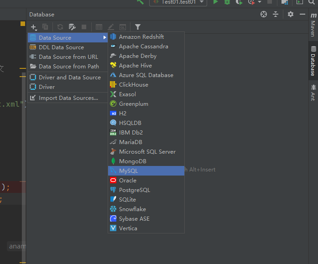The width and height of the screenshot is (318, 264).
Task: Choose DDL Data Source menu item
Action: (68, 47)
